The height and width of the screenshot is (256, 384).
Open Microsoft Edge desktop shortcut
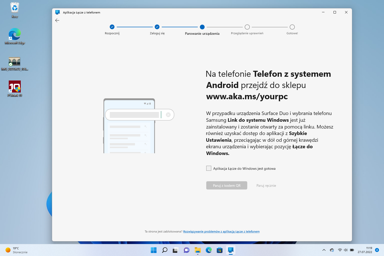(15, 34)
